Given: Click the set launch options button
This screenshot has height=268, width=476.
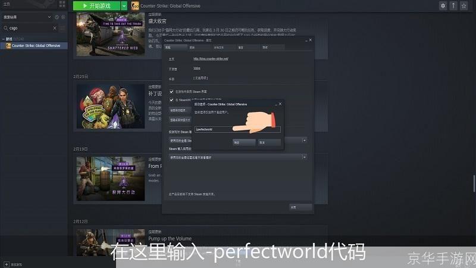Looking at the screenshot, I should tap(180, 110).
